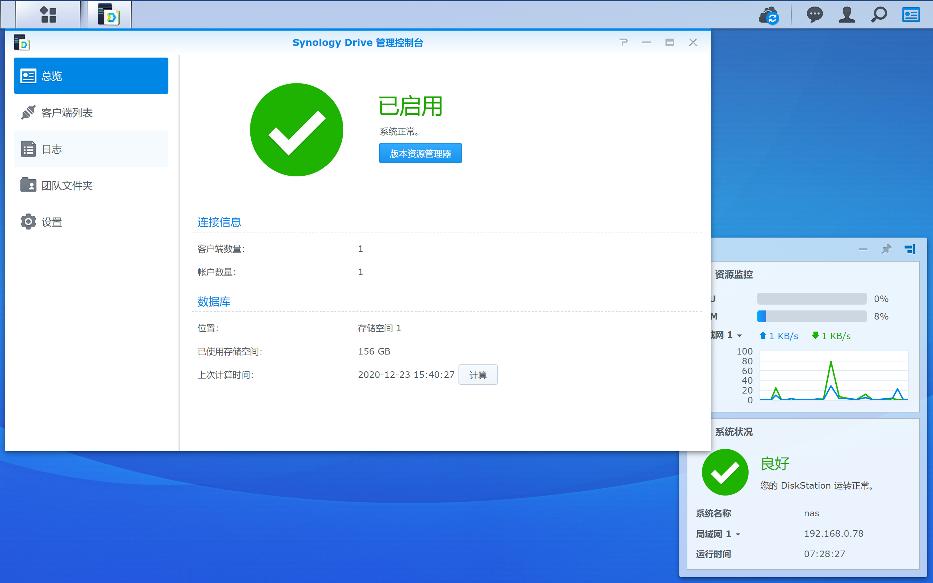Click the RAM usage bar at 8%
This screenshot has height=583, width=933.
tap(812, 317)
